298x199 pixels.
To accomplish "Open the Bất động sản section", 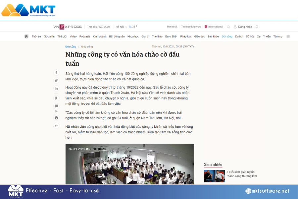I will tap(117, 36).
